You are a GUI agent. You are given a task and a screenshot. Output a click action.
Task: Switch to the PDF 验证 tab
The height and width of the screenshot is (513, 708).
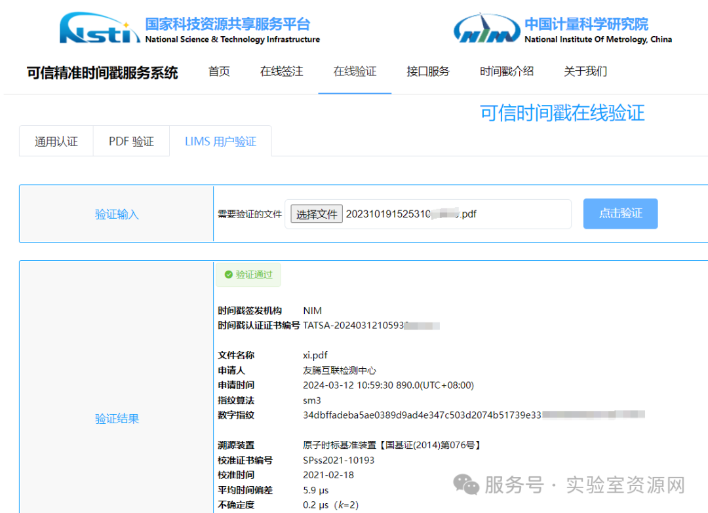coord(131,142)
